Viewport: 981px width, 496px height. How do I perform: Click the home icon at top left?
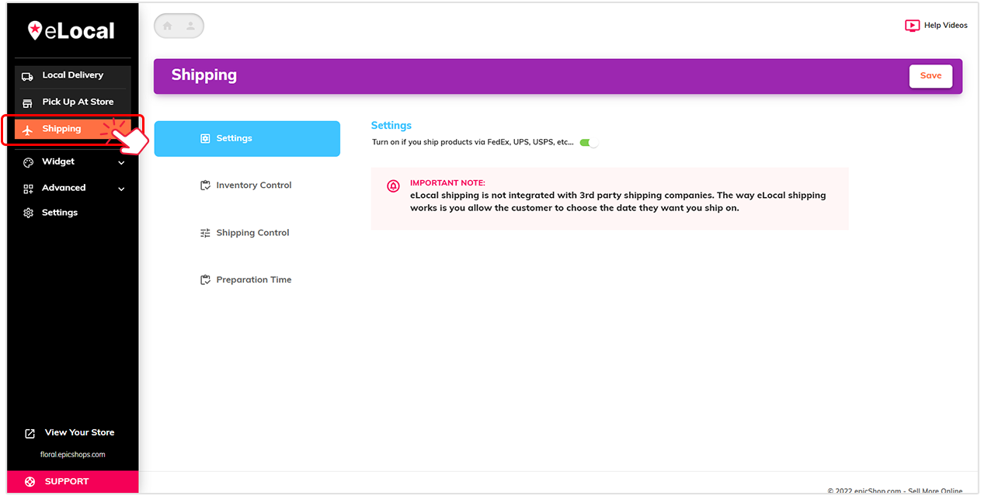point(167,26)
